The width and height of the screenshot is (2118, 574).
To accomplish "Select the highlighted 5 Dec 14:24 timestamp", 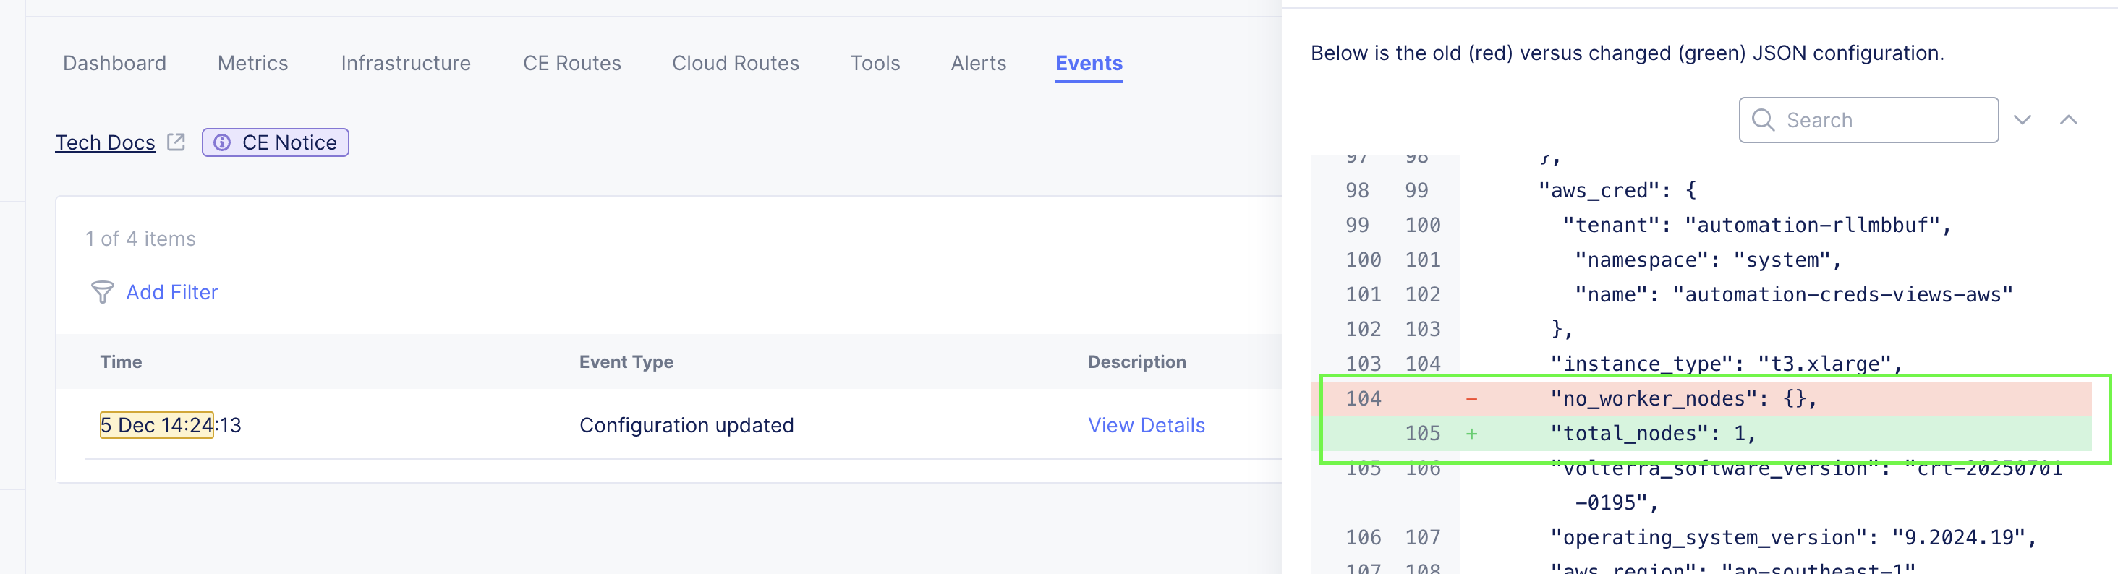I will [x=156, y=424].
